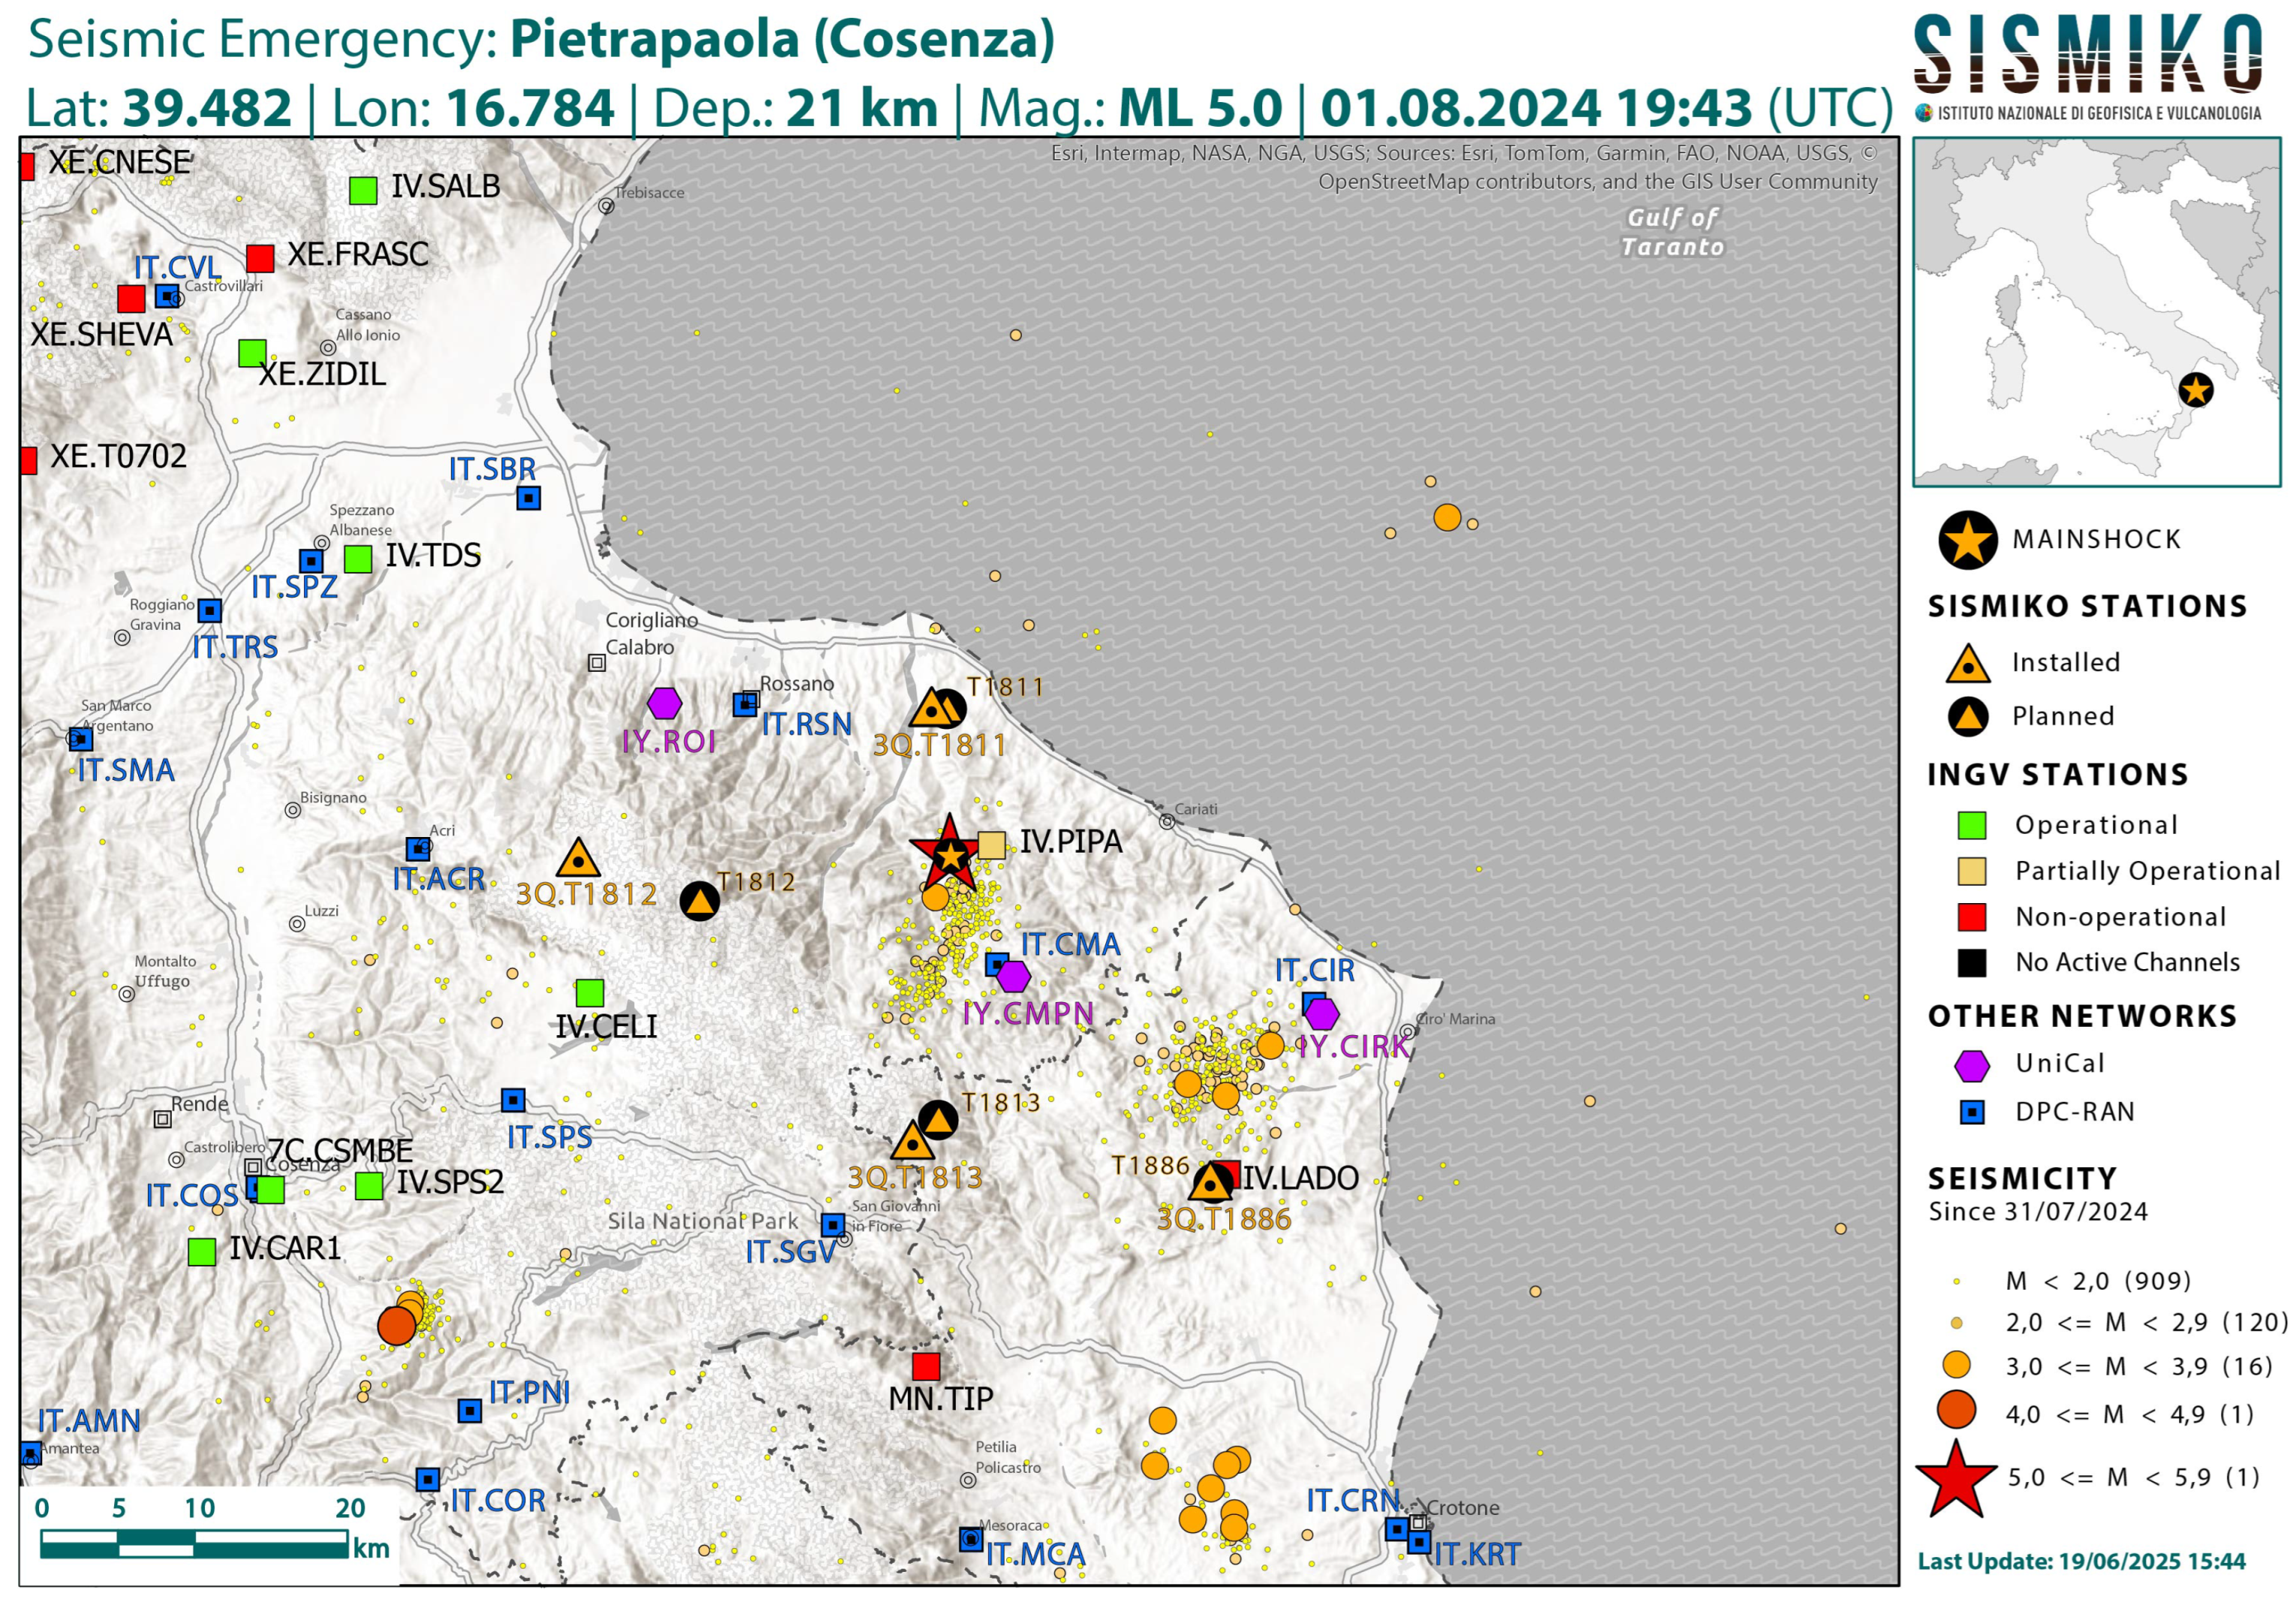Select the XE.FRASC red station square
Viewport: 2296px width, 1605px height.
260,258
